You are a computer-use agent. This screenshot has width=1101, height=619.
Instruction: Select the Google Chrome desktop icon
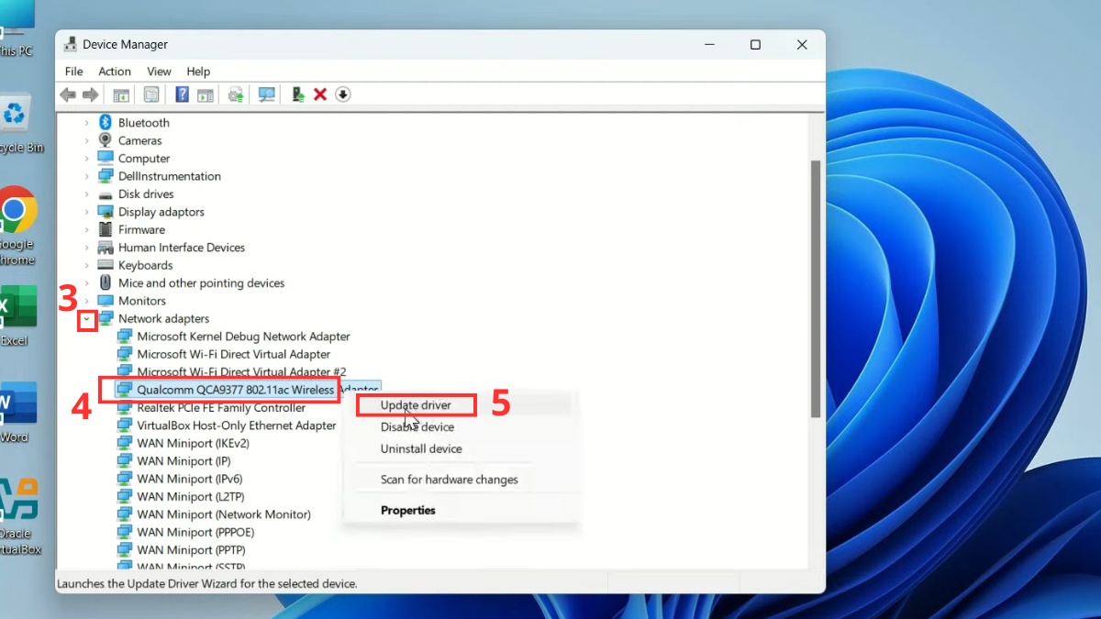[x=15, y=225]
